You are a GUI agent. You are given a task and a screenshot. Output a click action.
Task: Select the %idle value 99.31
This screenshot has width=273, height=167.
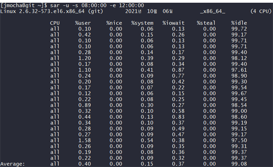(239, 146)
